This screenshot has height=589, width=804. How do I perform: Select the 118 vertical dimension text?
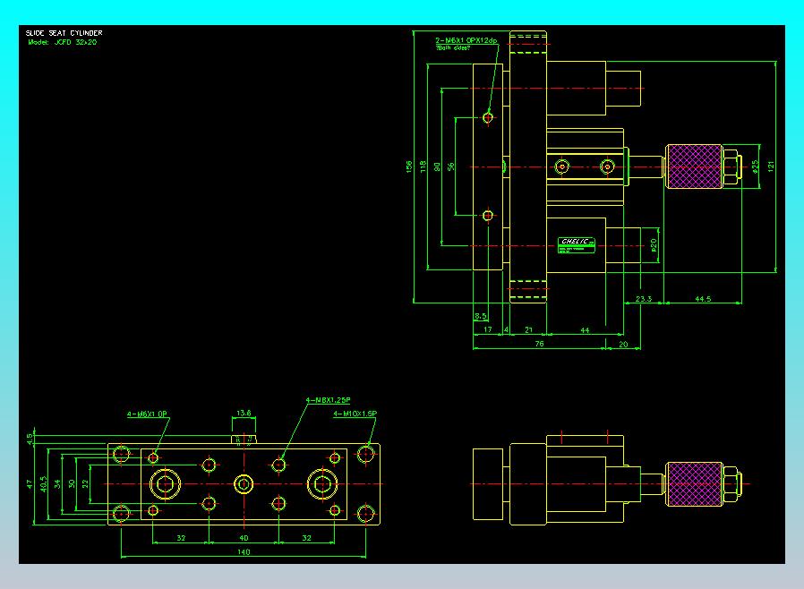[423, 166]
